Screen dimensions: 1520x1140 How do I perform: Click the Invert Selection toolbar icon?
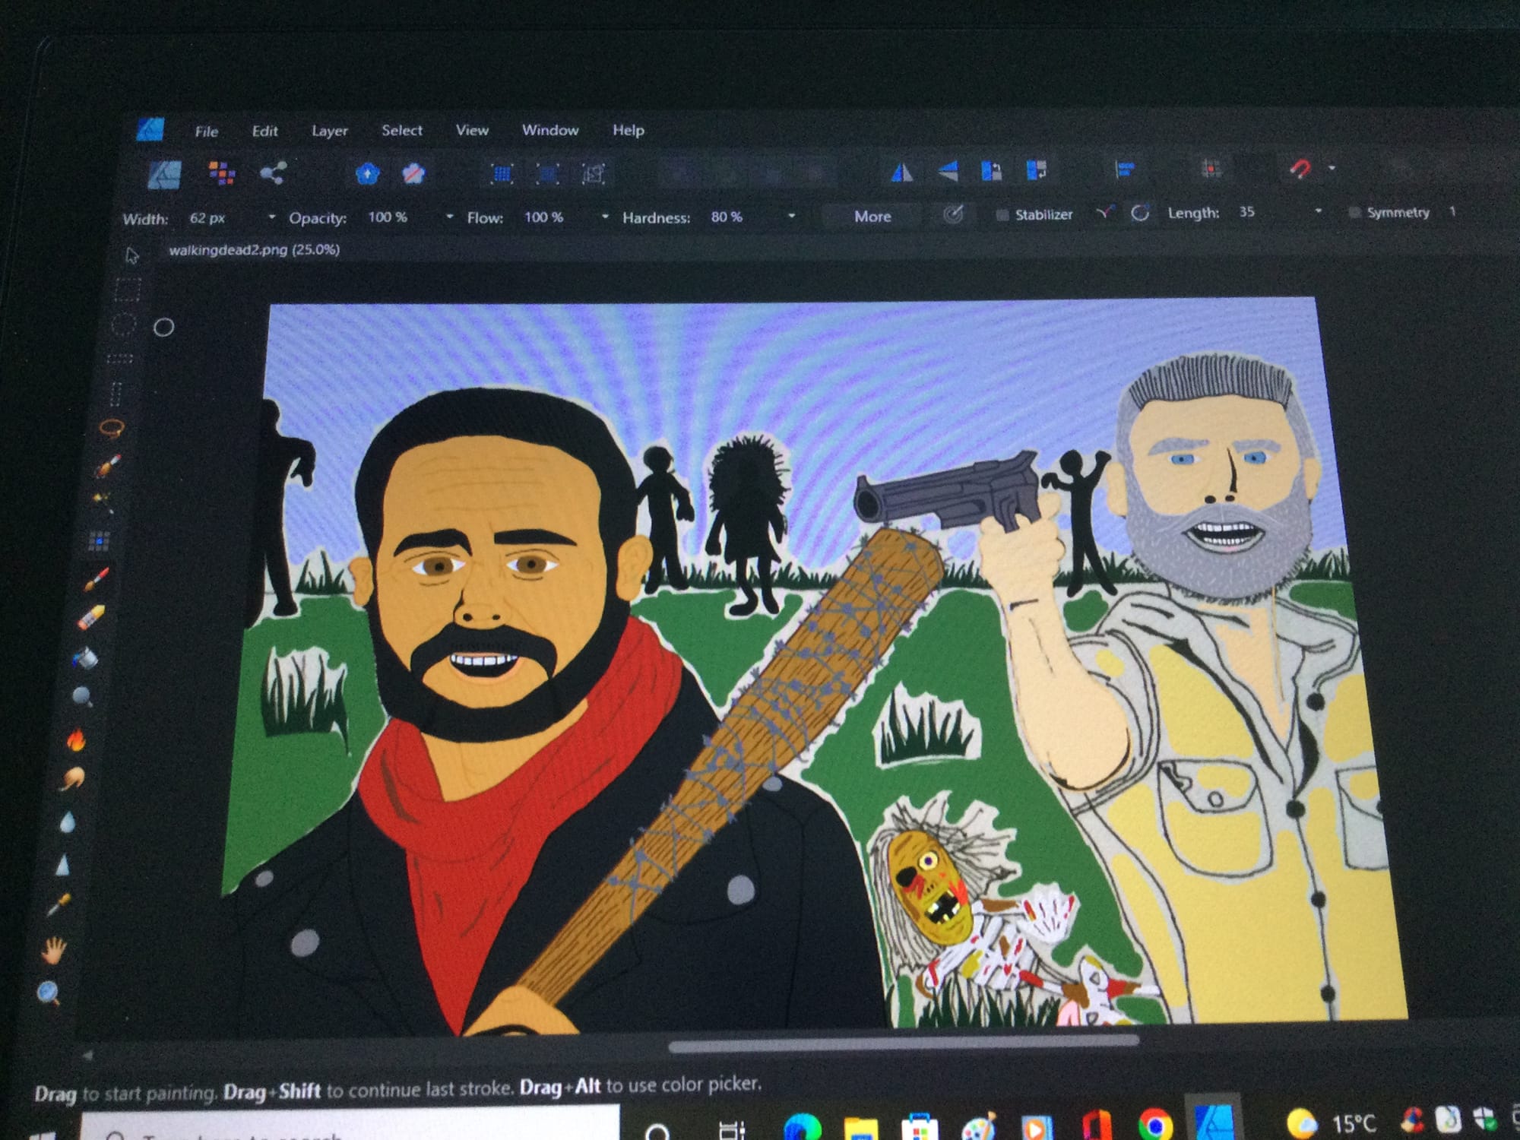[594, 174]
